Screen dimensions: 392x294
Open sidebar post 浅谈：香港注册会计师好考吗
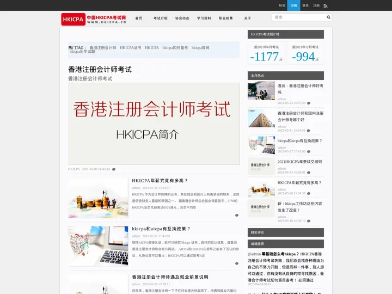coord(300,89)
